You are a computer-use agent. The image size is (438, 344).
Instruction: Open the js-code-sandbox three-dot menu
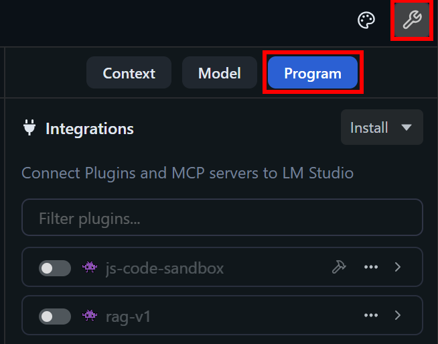point(371,268)
